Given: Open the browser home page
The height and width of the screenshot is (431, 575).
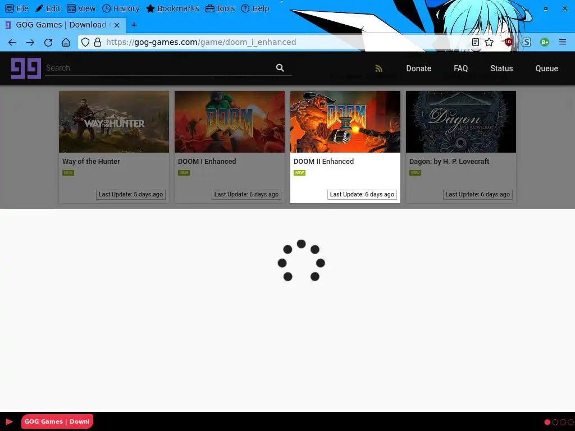Looking at the screenshot, I should (x=66, y=43).
